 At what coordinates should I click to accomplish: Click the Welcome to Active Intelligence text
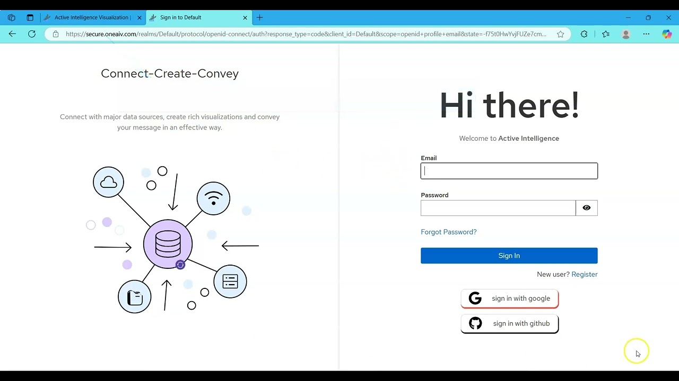pyautogui.click(x=509, y=138)
